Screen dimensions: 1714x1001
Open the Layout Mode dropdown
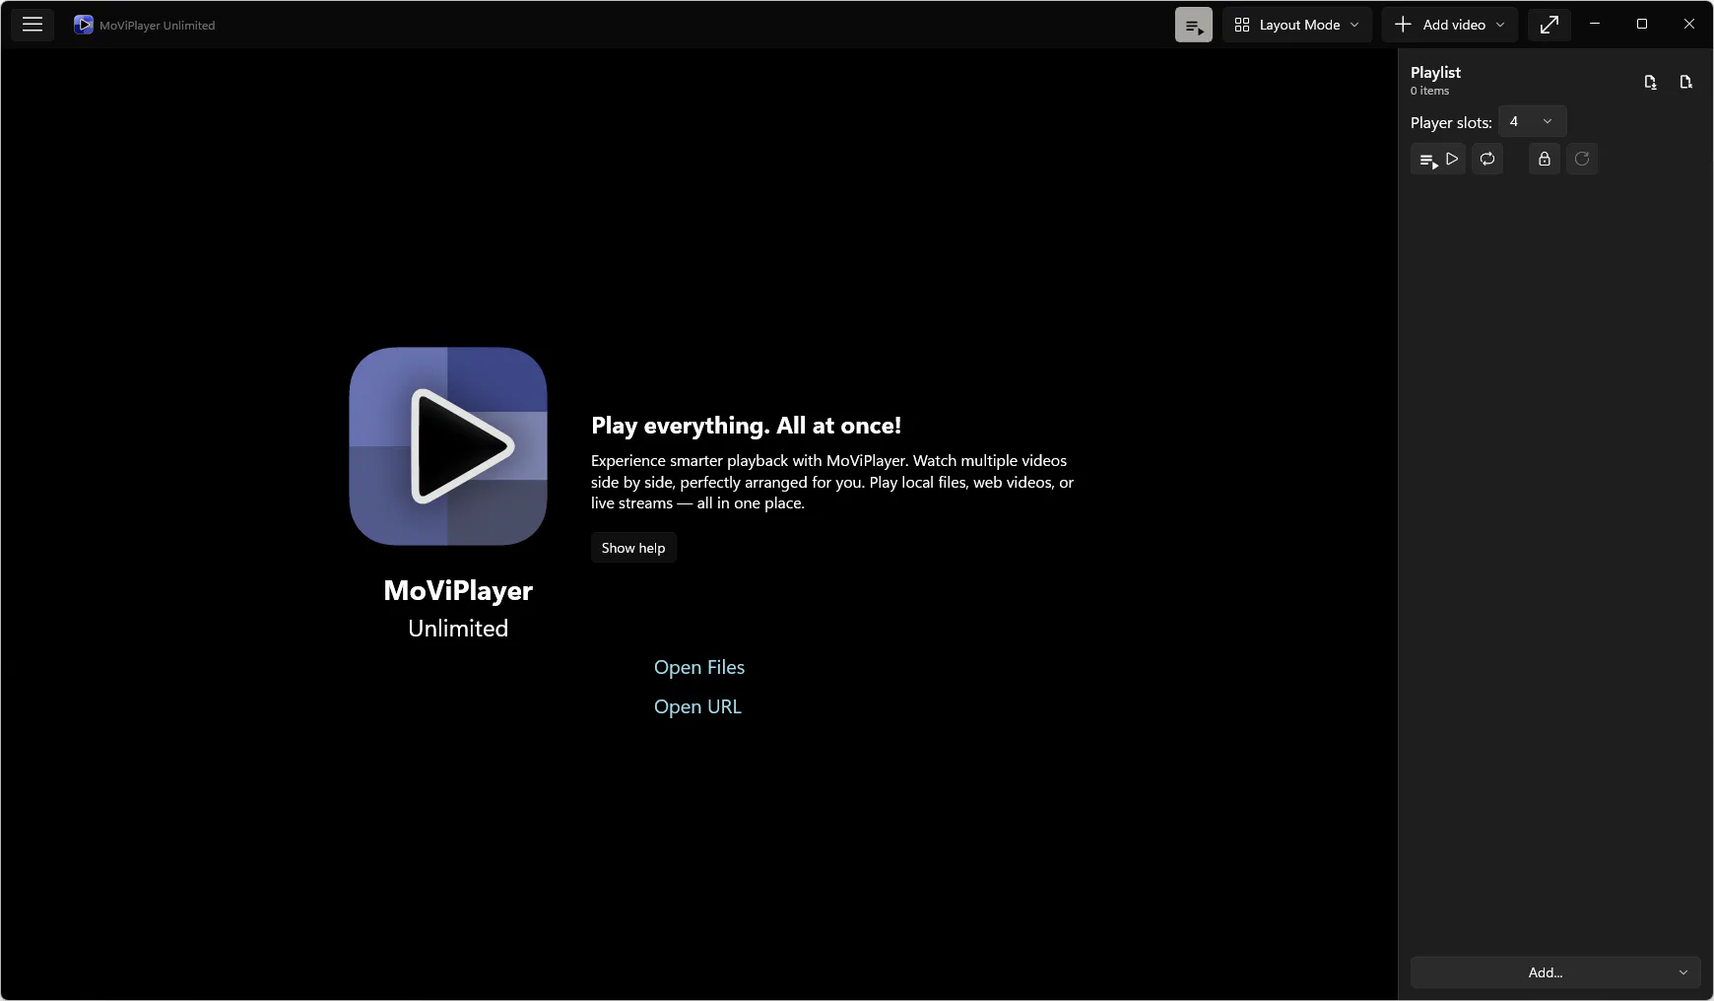(1297, 25)
